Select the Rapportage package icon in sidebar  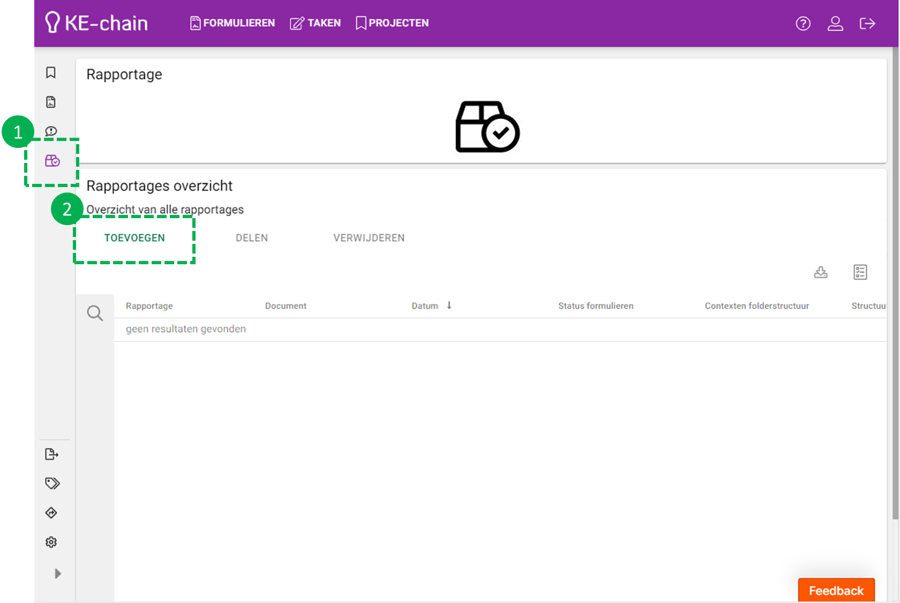(x=52, y=161)
